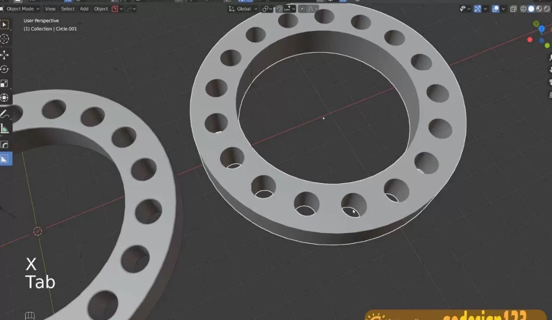552x320 pixels.
Task: Select the Measure tool
Action: click(5, 128)
